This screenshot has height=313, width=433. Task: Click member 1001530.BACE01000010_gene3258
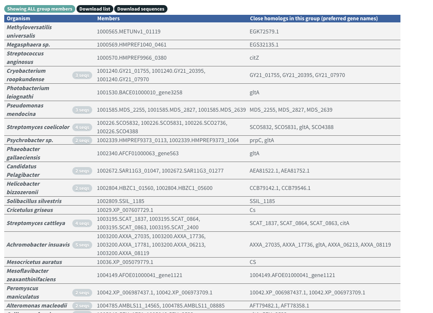(x=140, y=93)
